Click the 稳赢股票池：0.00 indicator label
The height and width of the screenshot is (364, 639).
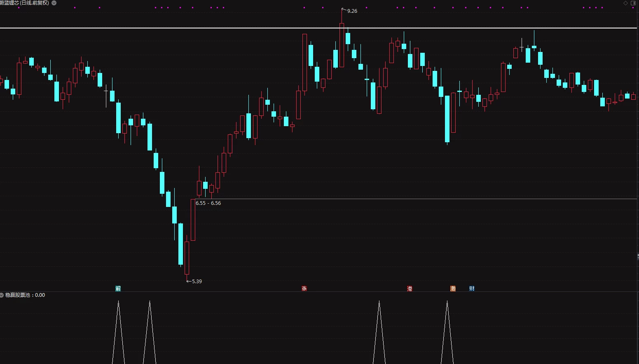pyautogui.click(x=25, y=295)
